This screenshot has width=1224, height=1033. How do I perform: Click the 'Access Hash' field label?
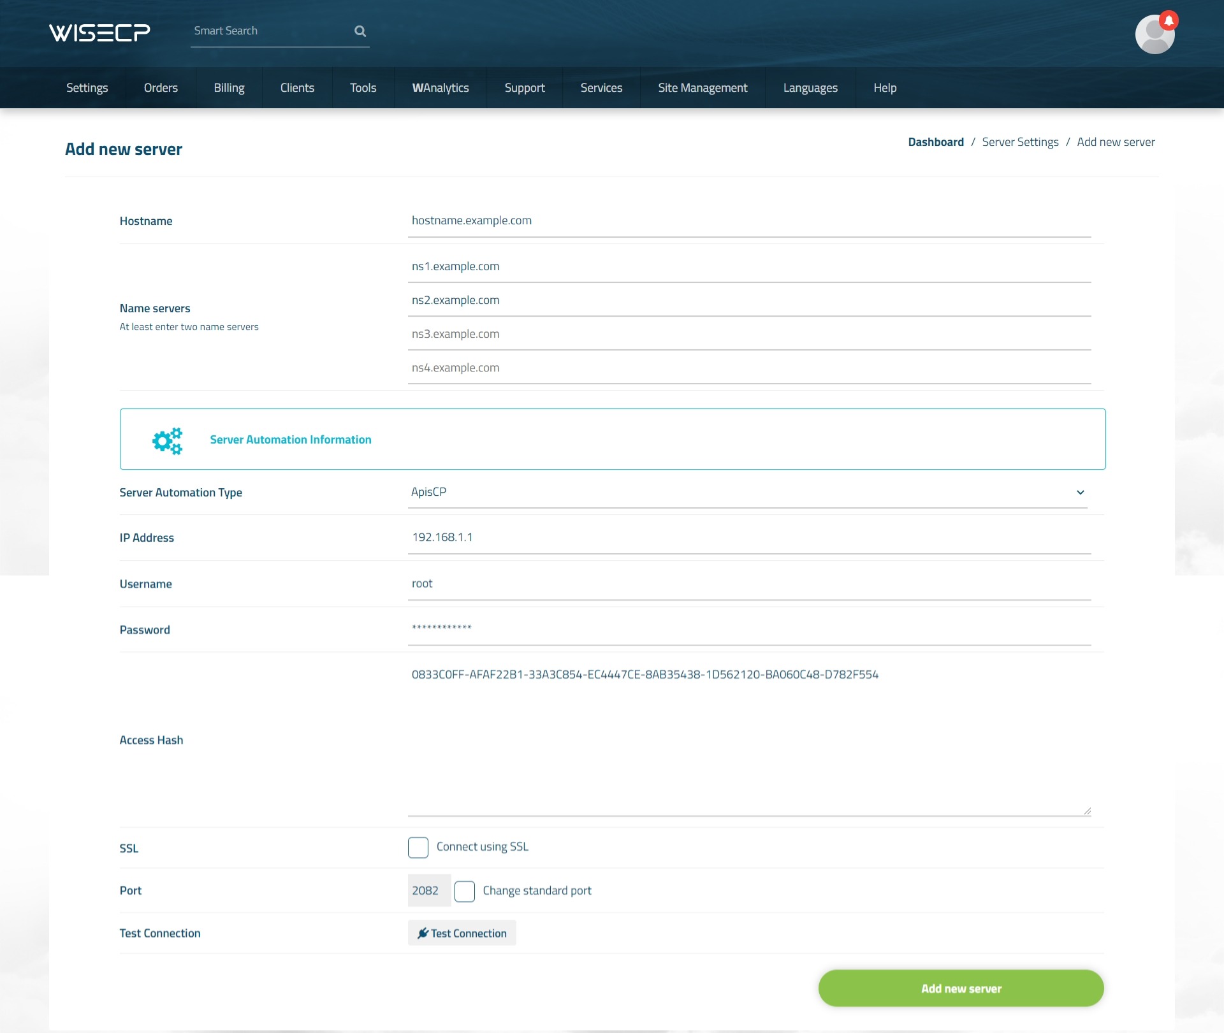(151, 740)
